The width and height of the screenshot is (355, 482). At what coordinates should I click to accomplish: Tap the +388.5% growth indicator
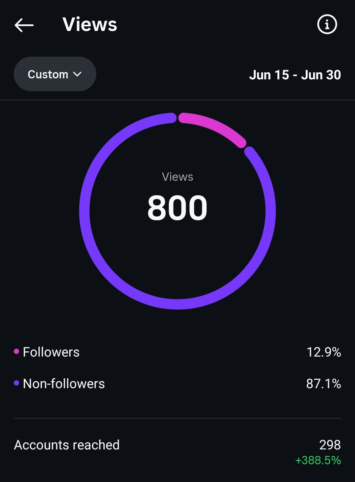[318, 460]
